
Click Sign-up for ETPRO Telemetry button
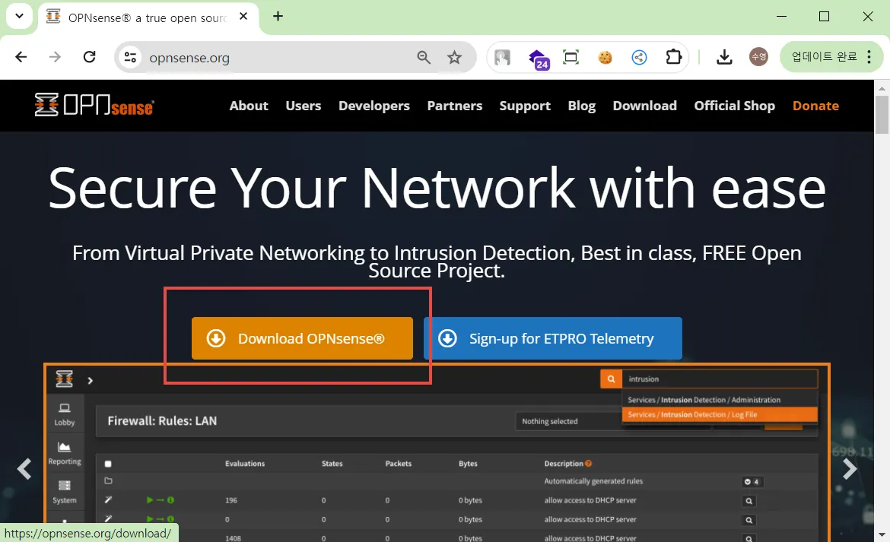[552, 338]
